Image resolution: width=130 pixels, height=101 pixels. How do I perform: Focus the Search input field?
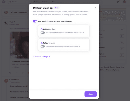point(19,2)
